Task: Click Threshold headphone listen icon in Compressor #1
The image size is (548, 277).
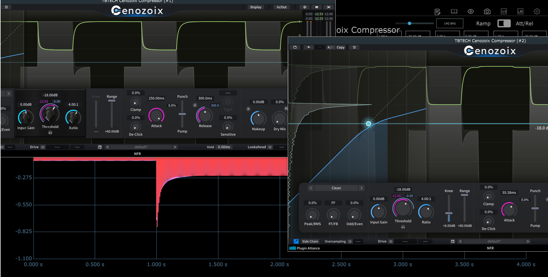Action: click(50, 133)
